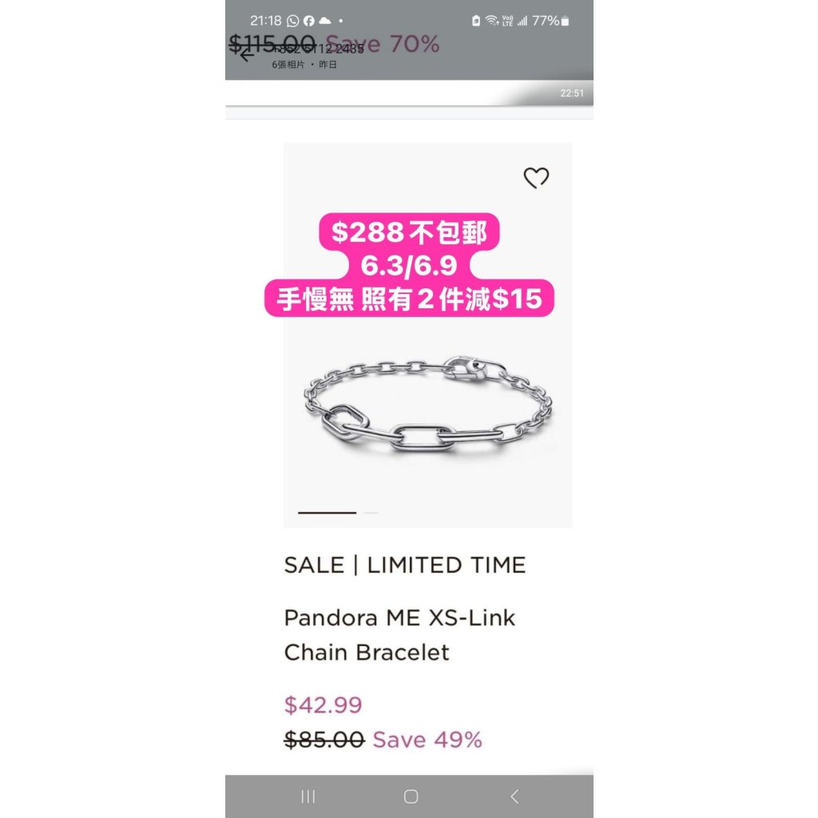
Task: Select the first image carousel indicator
Action: [327, 513]
